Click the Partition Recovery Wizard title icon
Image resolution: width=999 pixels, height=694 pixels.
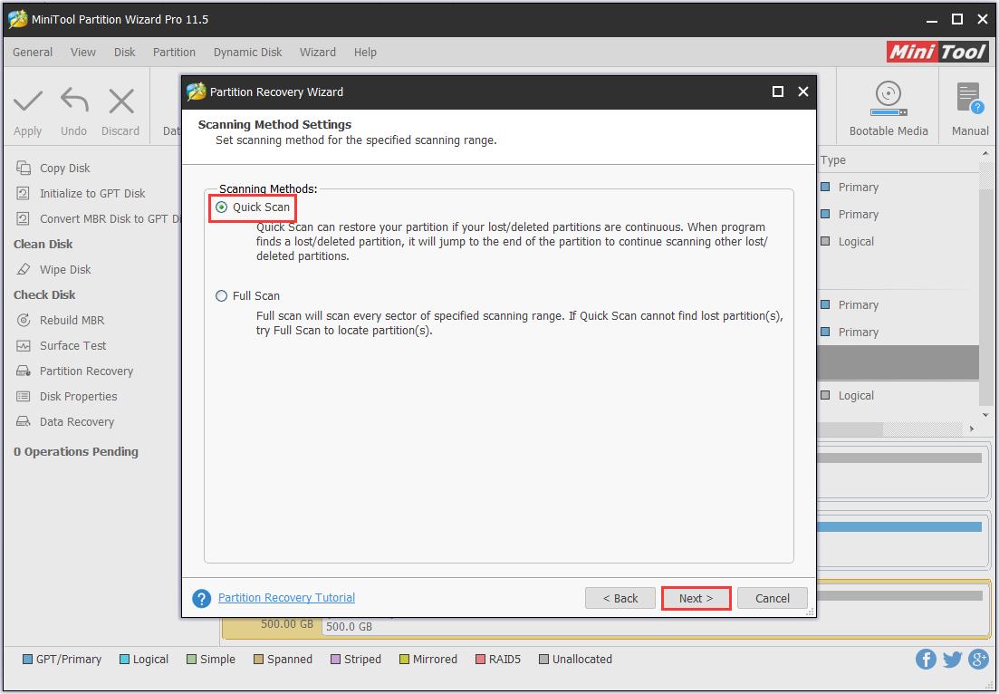197,92
